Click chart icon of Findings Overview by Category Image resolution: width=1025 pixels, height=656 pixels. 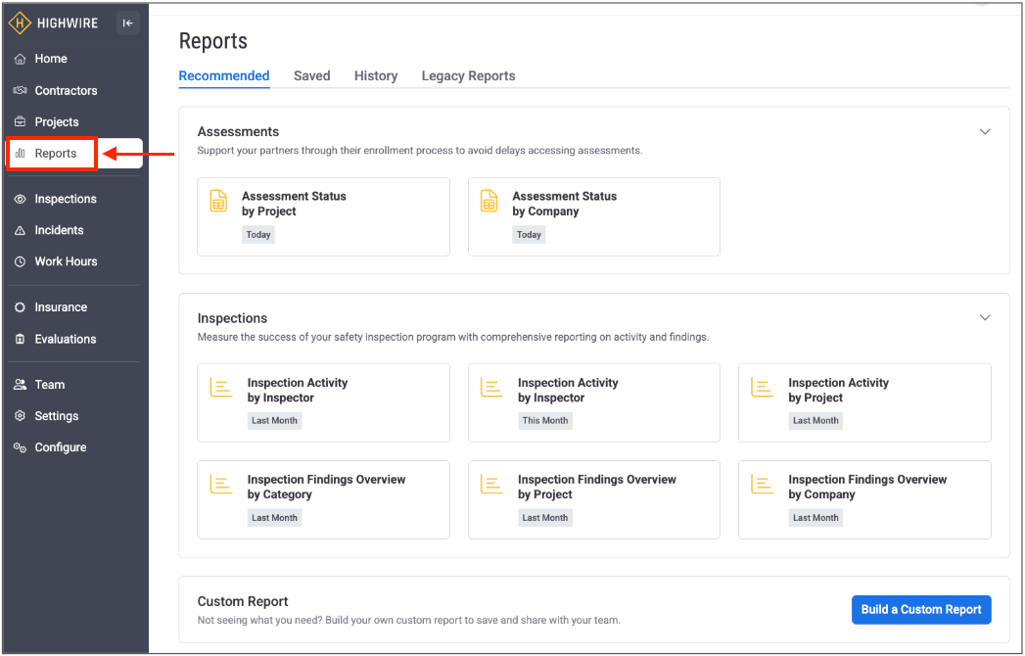click(x=221, y=484)
